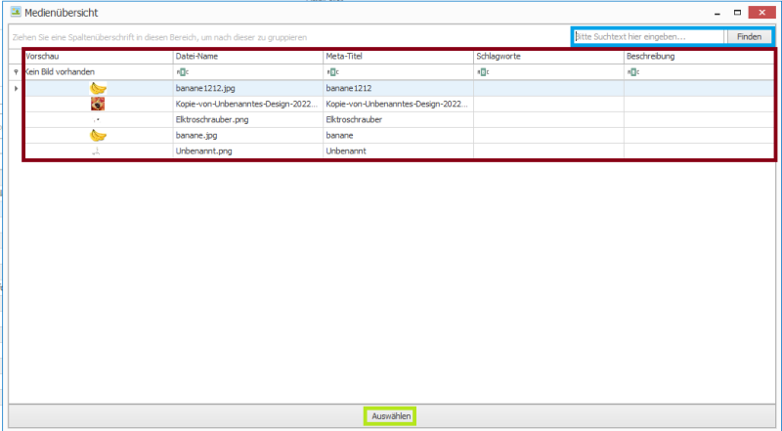Select the Unbenannt meta title cell

click(398, 151)
